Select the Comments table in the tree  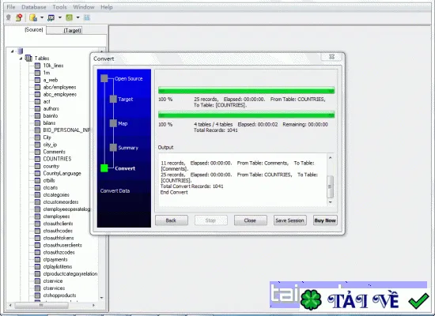54,152
